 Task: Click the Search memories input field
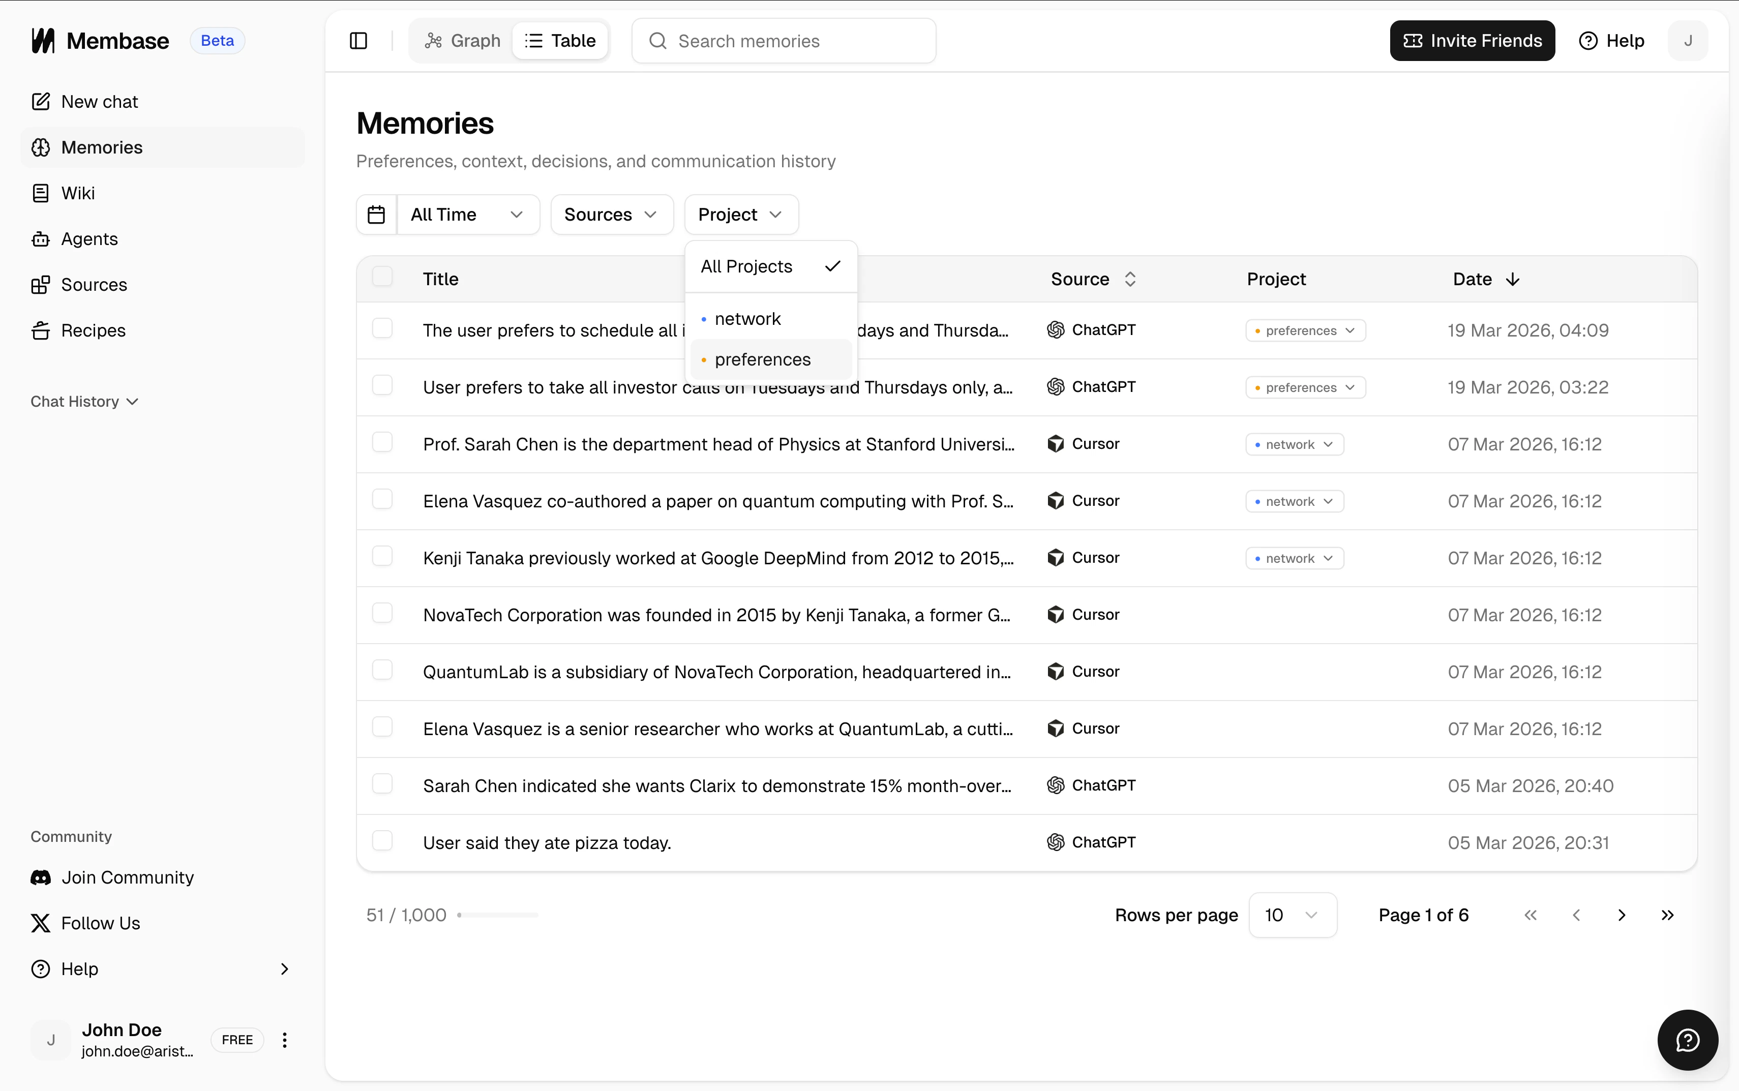783,41
